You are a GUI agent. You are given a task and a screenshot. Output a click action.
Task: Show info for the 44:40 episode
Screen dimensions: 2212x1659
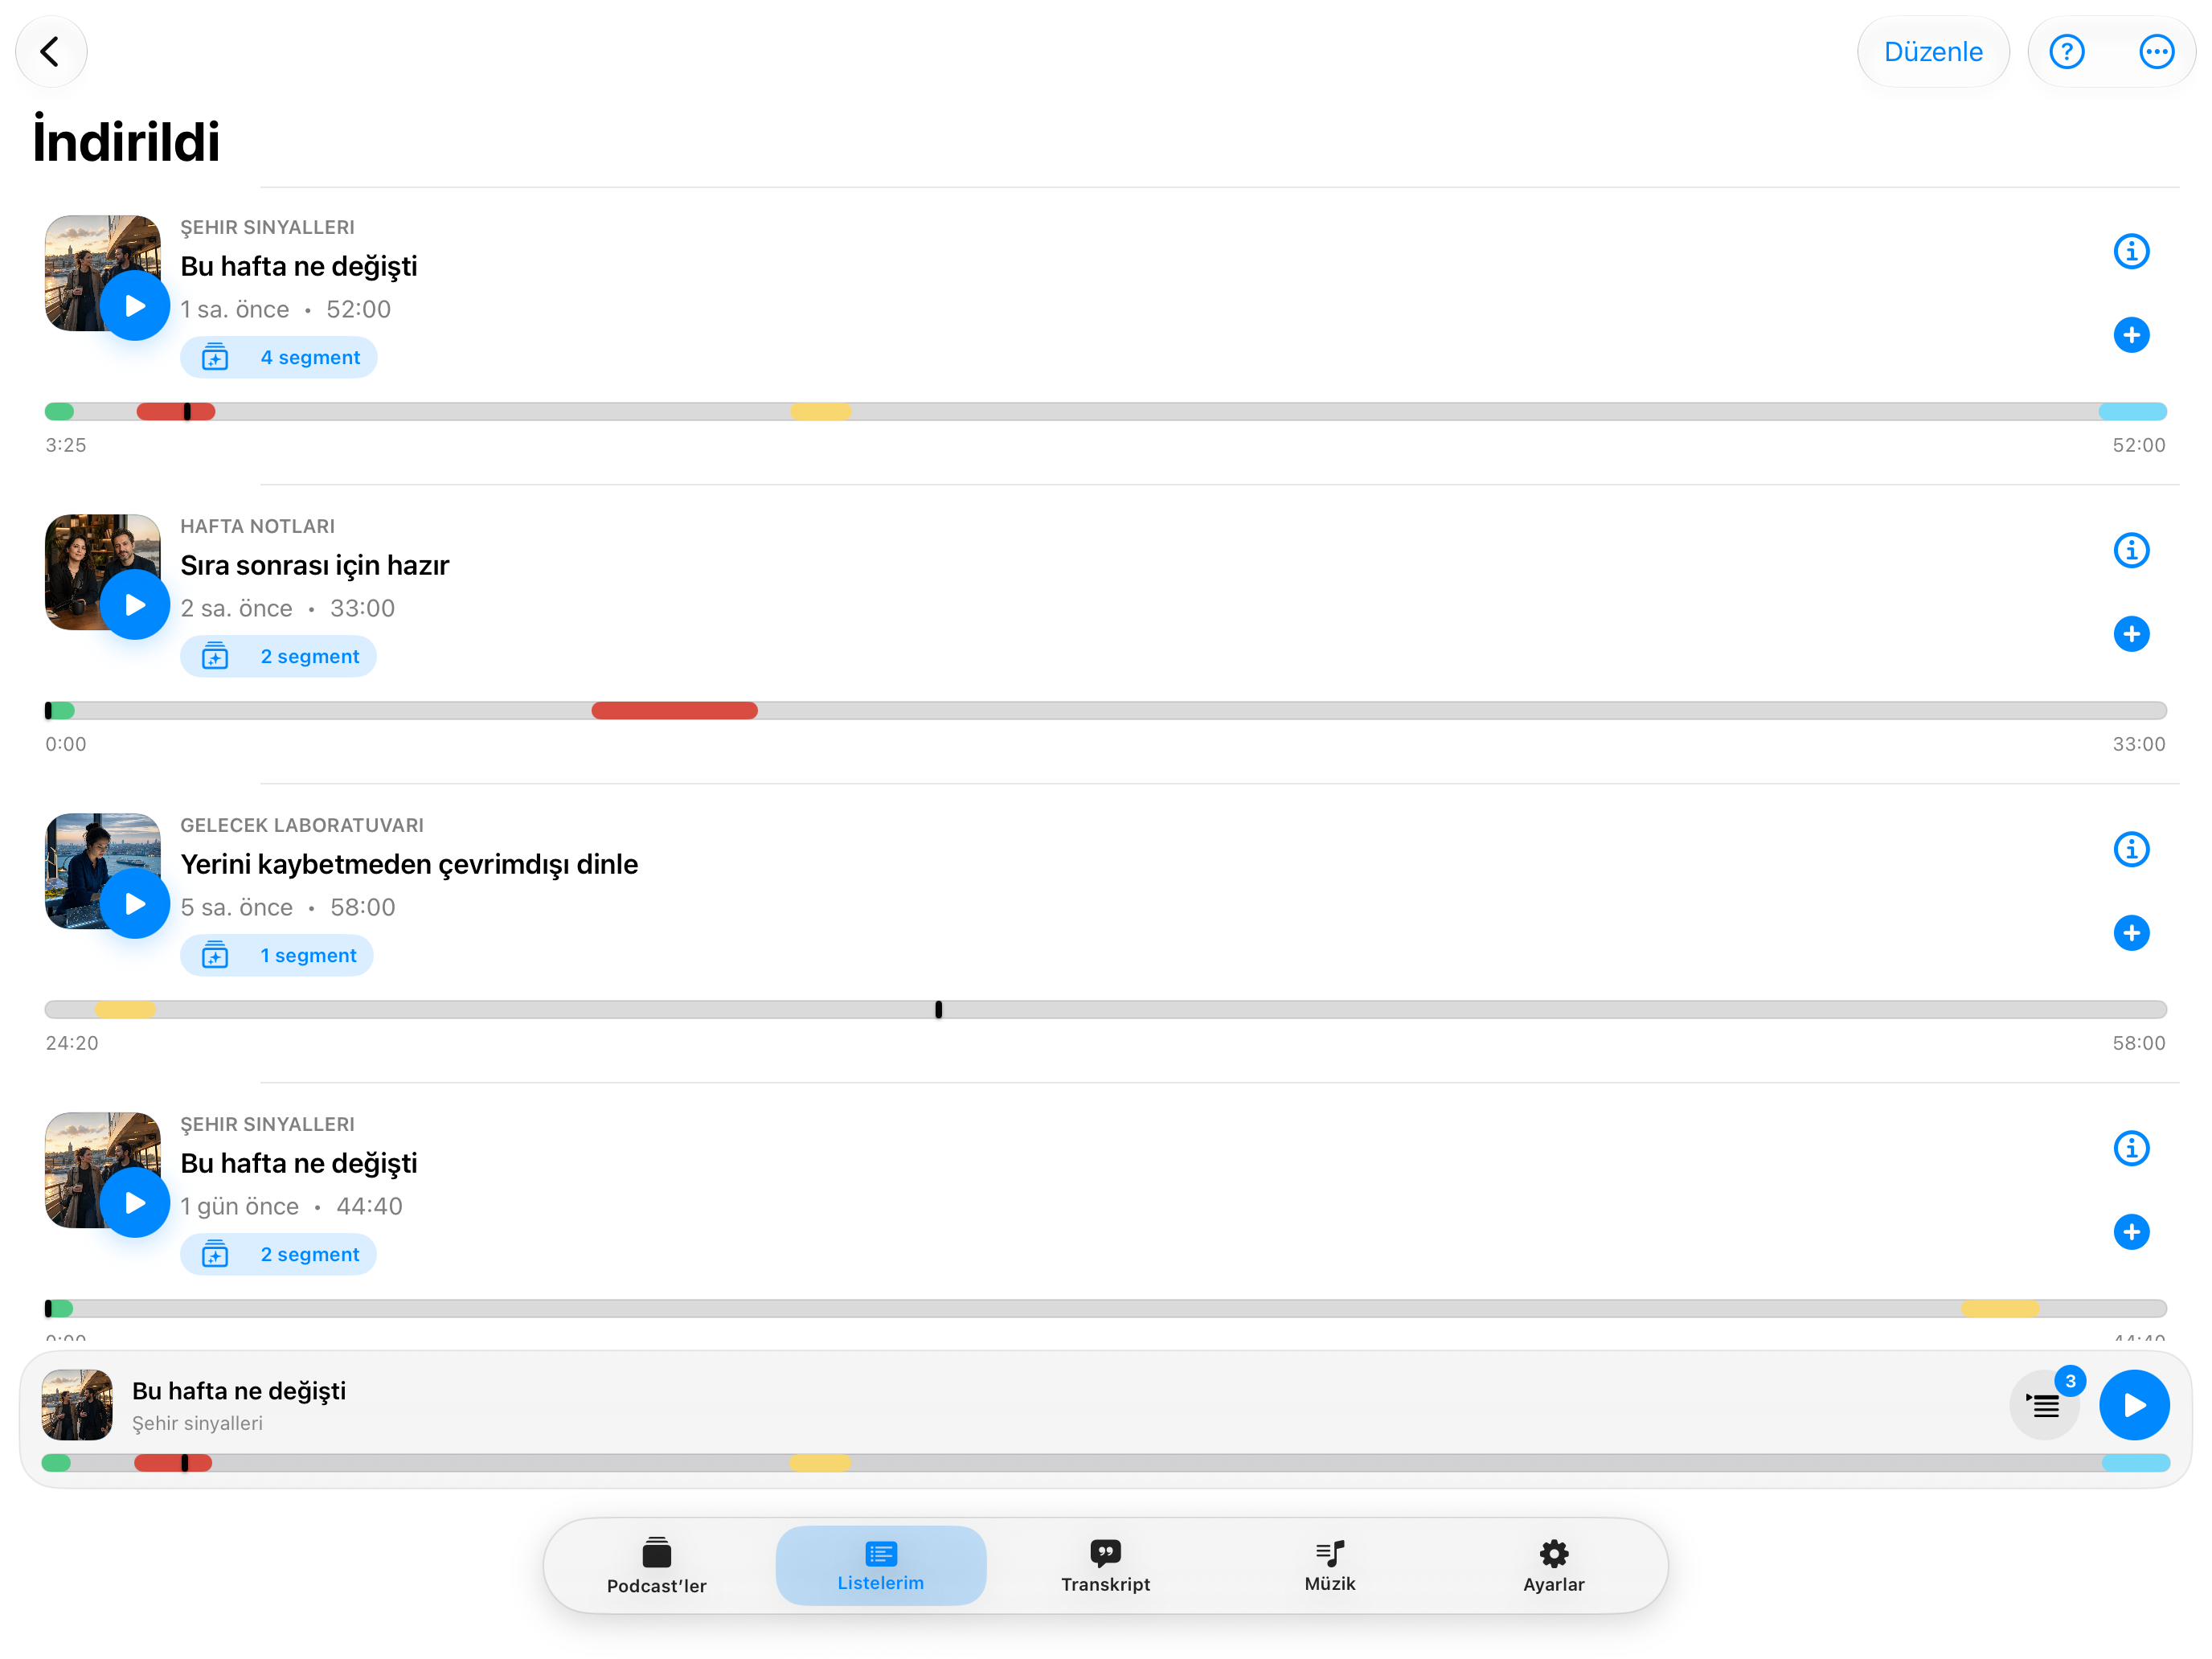tap(2131, 1149)
